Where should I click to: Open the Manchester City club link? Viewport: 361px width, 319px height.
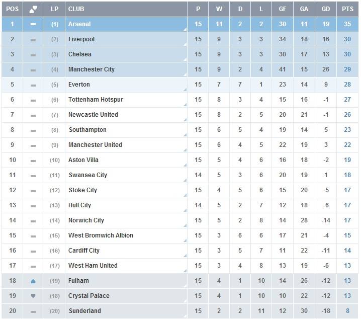click(92, 69)
